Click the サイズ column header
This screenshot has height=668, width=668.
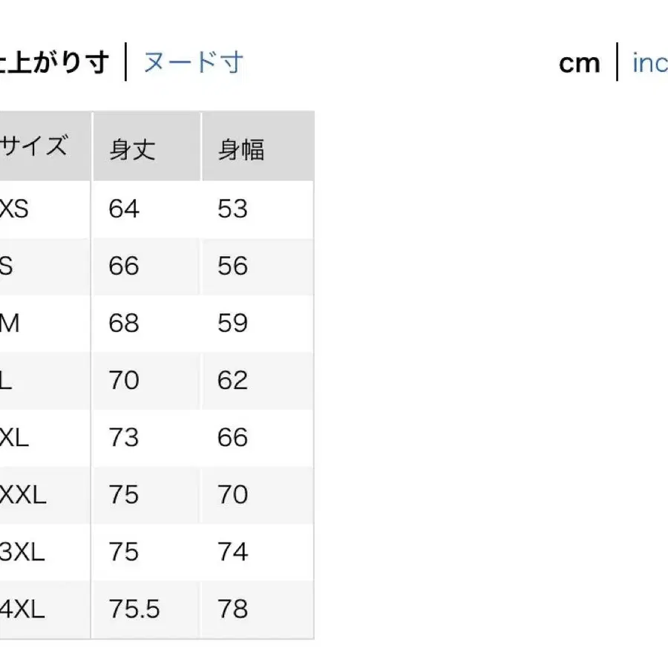click(36, 145)
